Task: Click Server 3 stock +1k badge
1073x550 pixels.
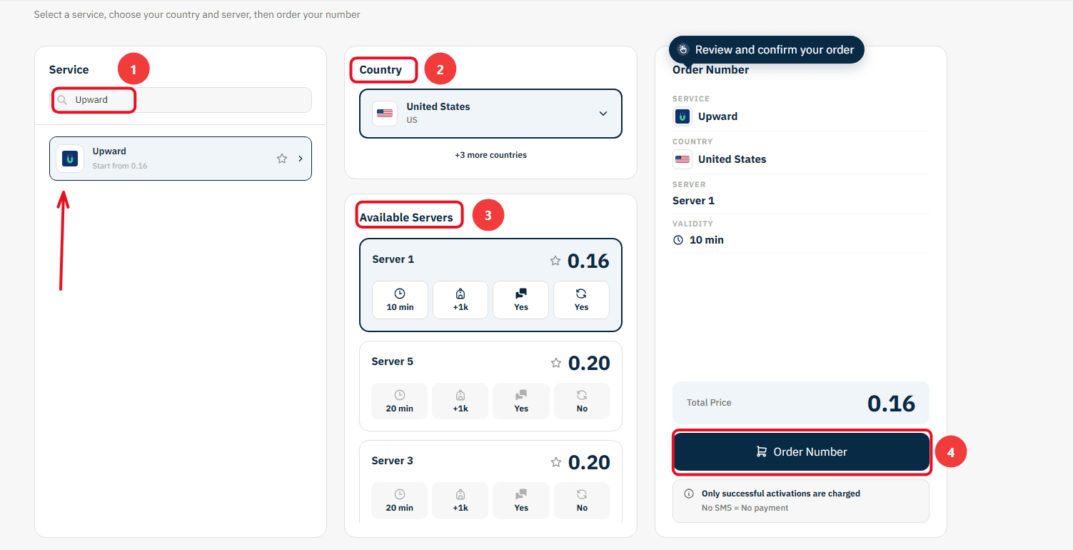Action: pos(460,500)
